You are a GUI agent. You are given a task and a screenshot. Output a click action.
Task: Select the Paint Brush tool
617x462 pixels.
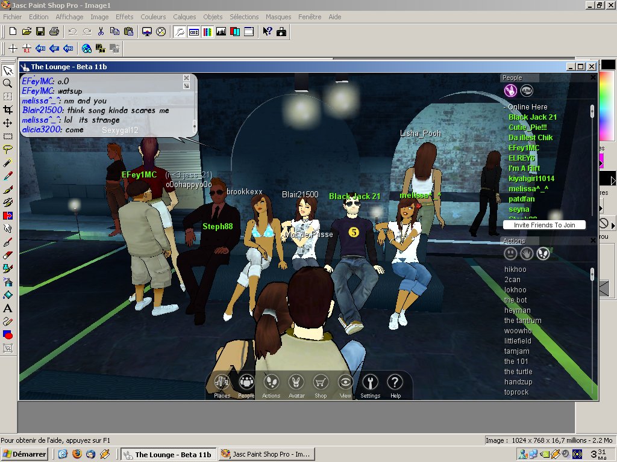point(8,189)
